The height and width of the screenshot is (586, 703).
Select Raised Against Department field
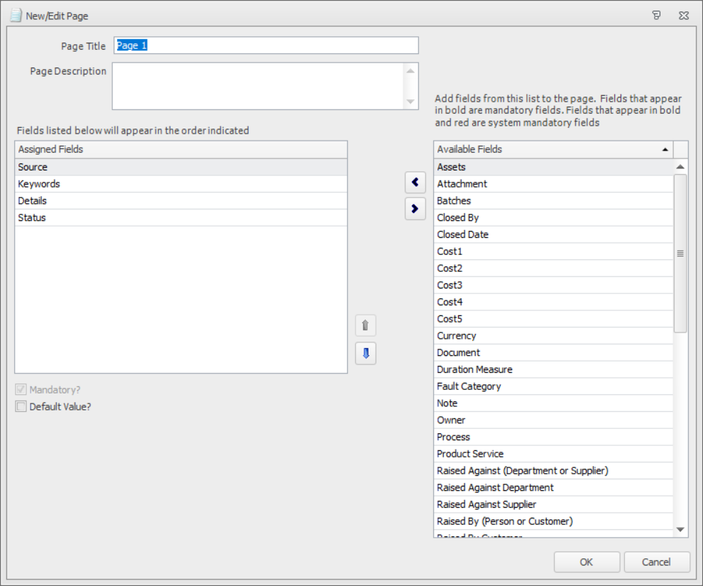coord(553,487)
